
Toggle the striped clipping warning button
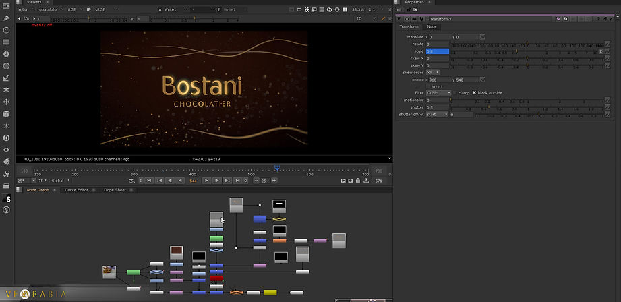tap(307, 9)
